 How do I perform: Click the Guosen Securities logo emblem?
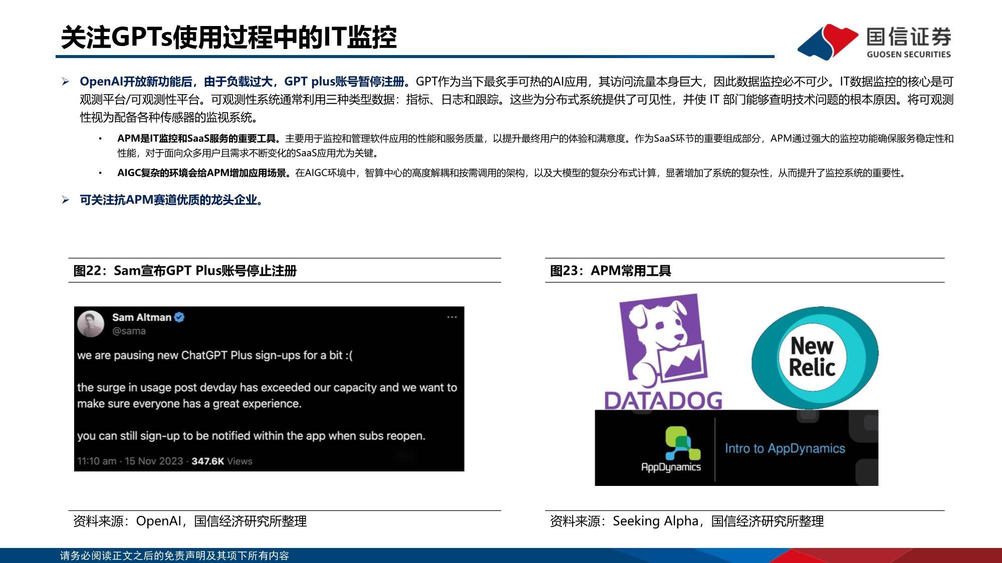point(828,42)
